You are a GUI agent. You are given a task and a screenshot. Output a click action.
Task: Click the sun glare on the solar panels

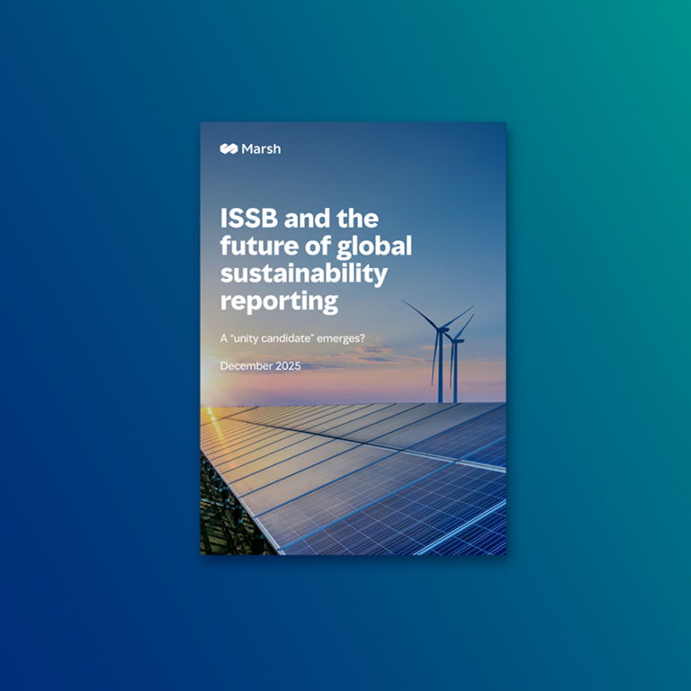coord(212,416)
